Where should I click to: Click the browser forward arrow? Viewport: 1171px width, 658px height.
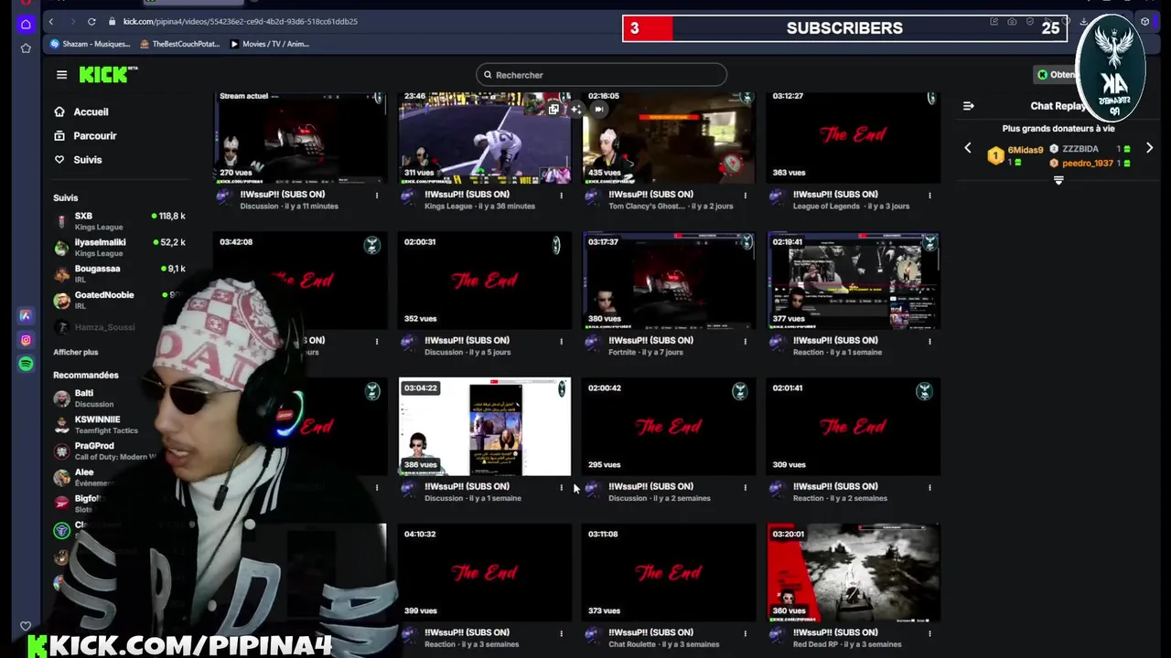click(71, 21)
